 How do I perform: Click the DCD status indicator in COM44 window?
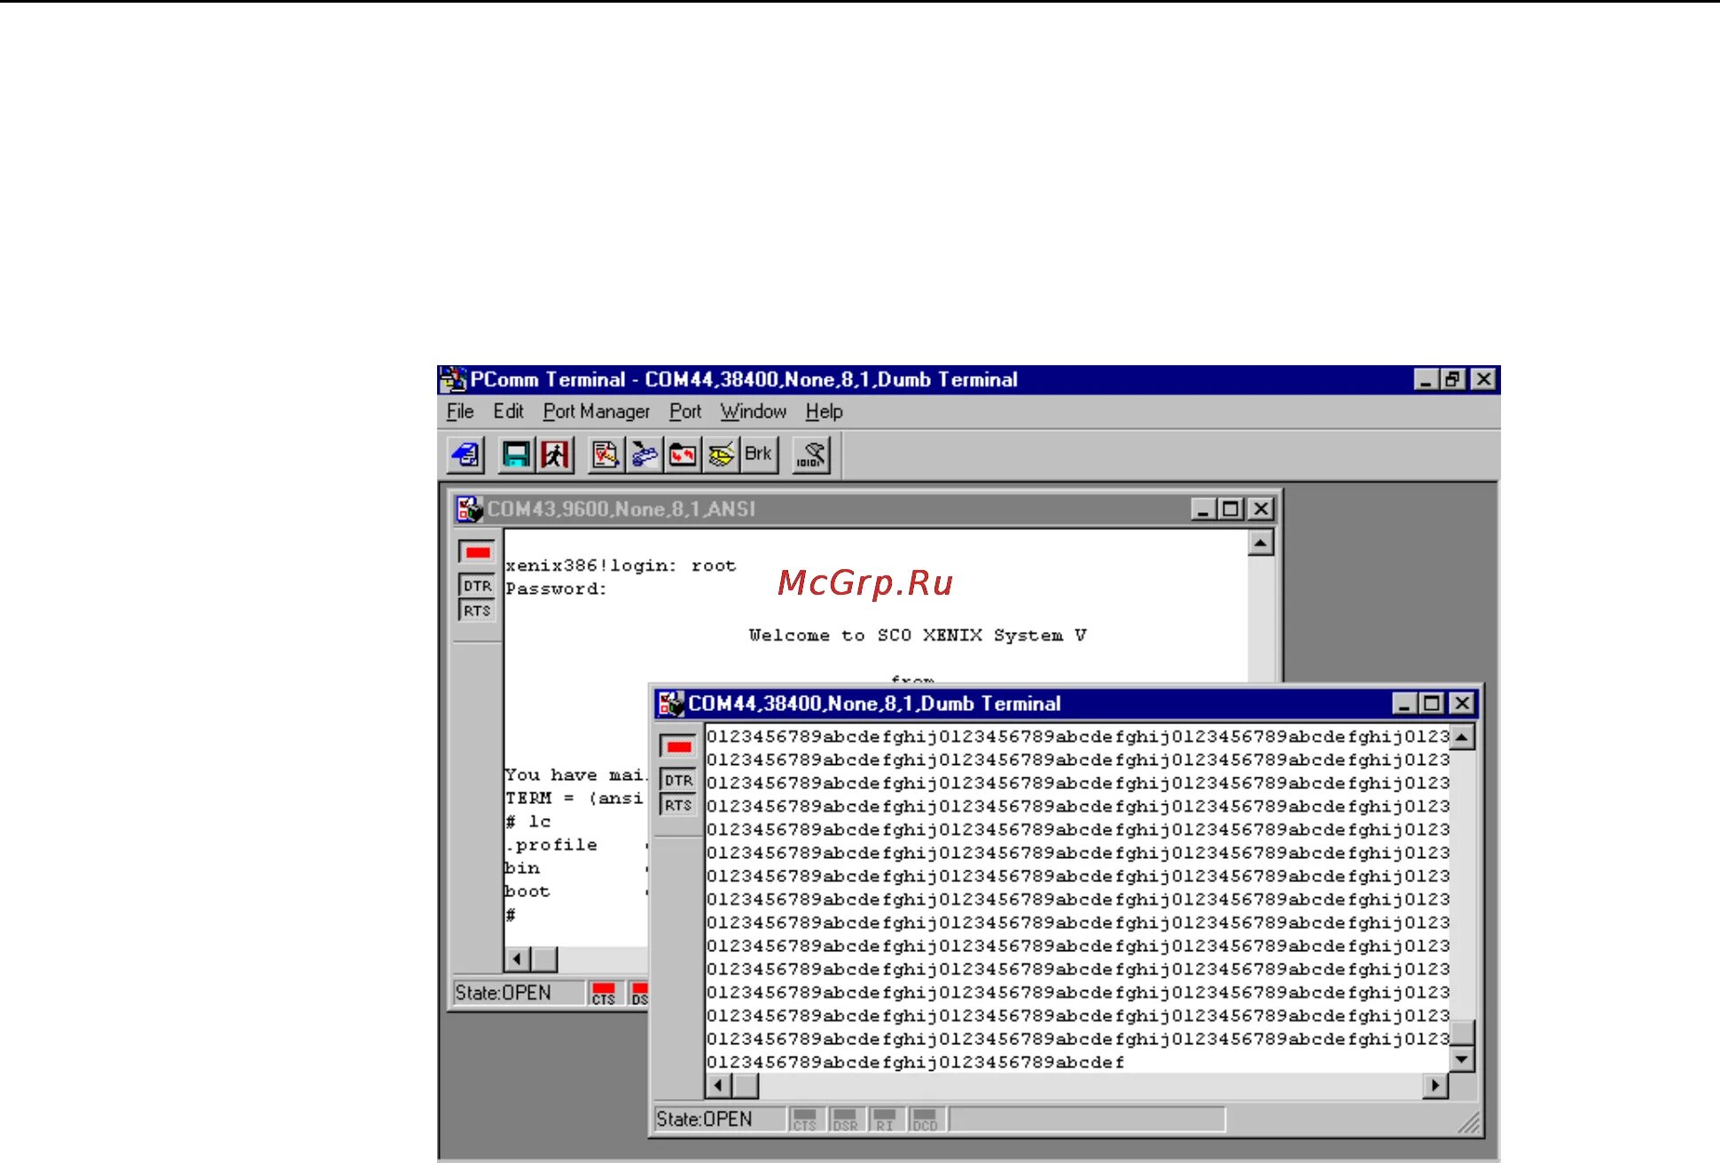[925, 1120]
